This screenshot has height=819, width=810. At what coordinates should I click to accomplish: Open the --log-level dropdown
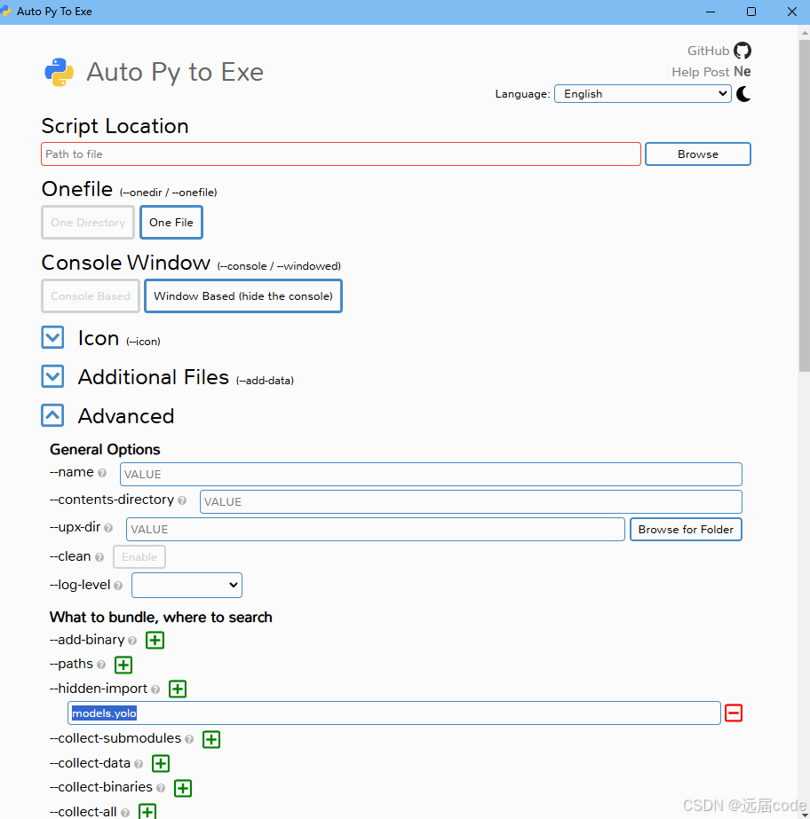point(187,585)
